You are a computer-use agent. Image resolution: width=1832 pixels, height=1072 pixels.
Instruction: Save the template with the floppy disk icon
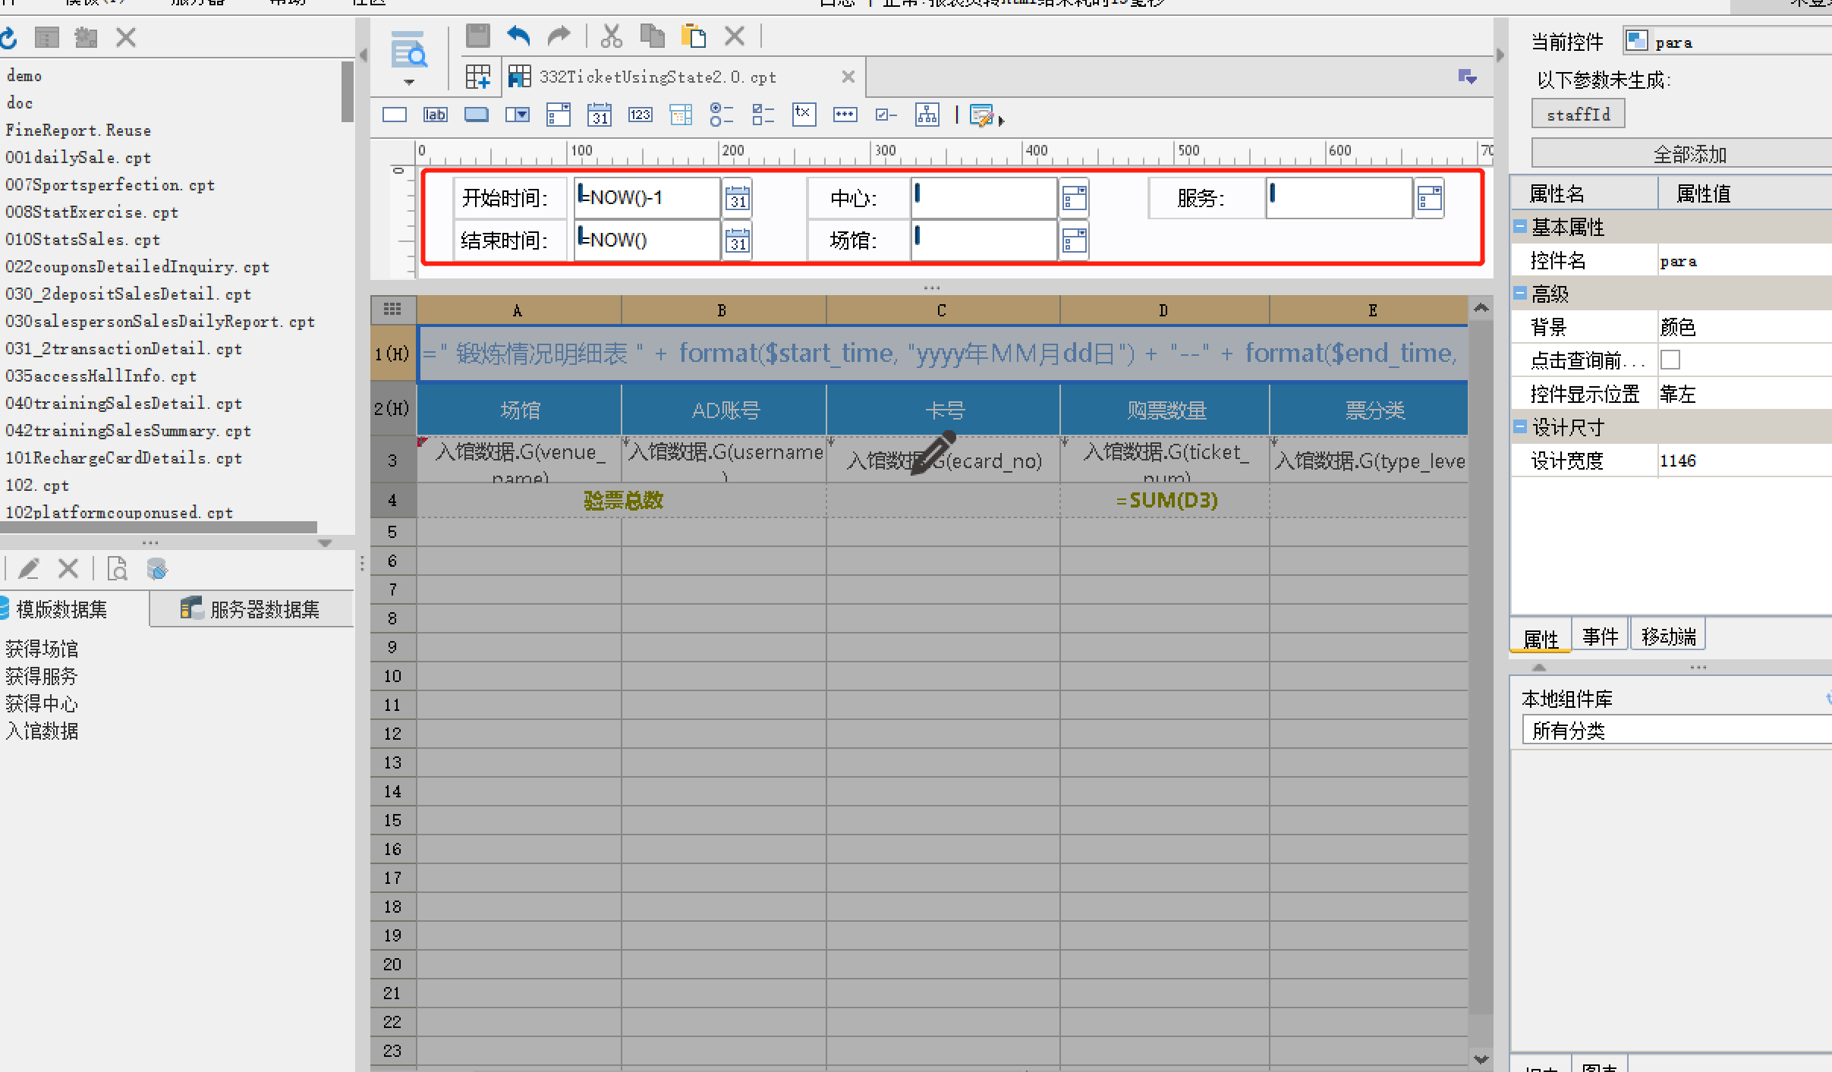click(x=477, y=36)
